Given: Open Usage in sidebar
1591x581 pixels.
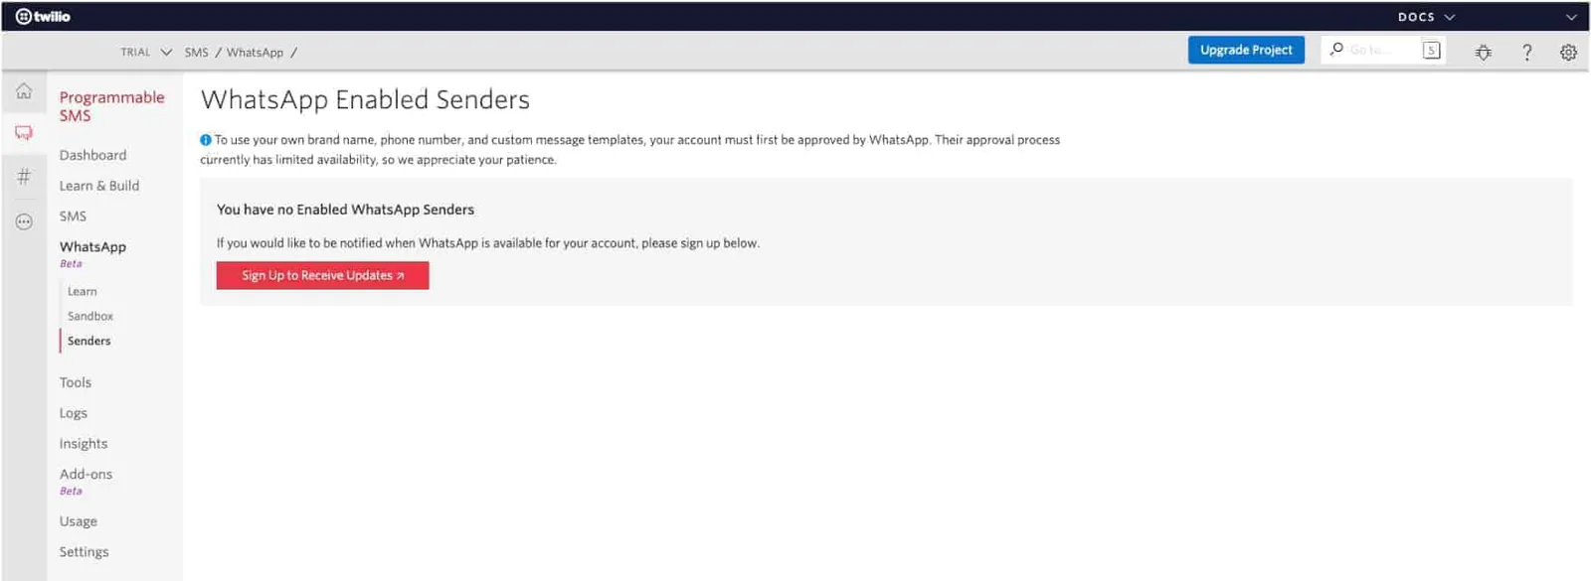Looking at the screenshot, I should [x=78, y=521].
